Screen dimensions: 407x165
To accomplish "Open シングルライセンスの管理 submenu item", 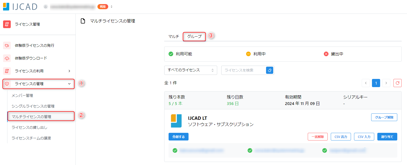I will (x=33, y=106).
